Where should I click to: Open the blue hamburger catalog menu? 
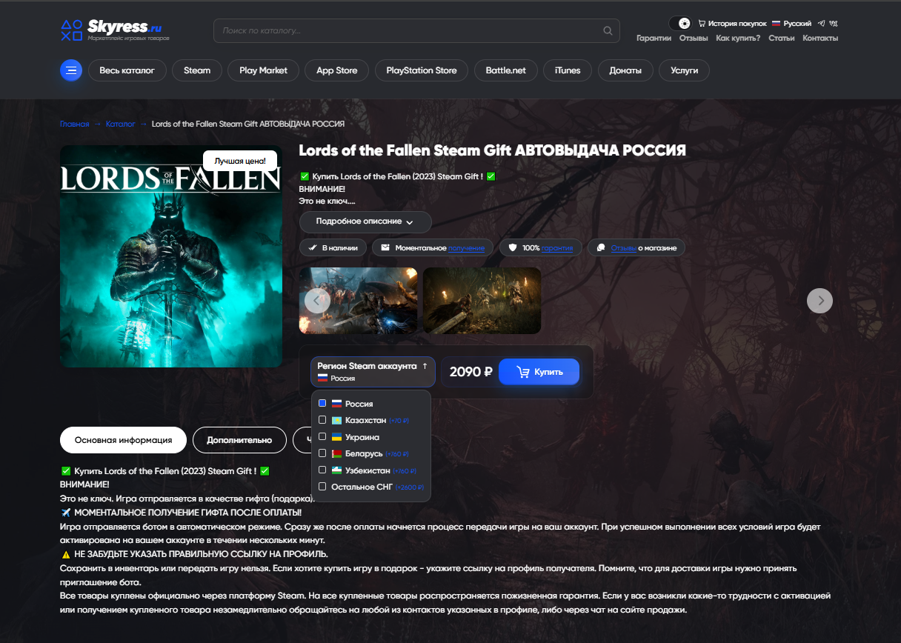(71, 70)
